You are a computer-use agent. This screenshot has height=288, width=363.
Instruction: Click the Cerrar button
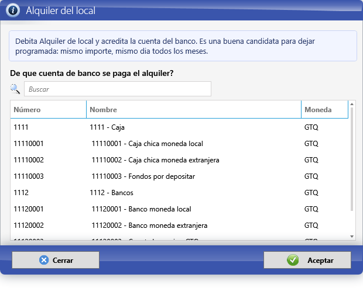56,260
